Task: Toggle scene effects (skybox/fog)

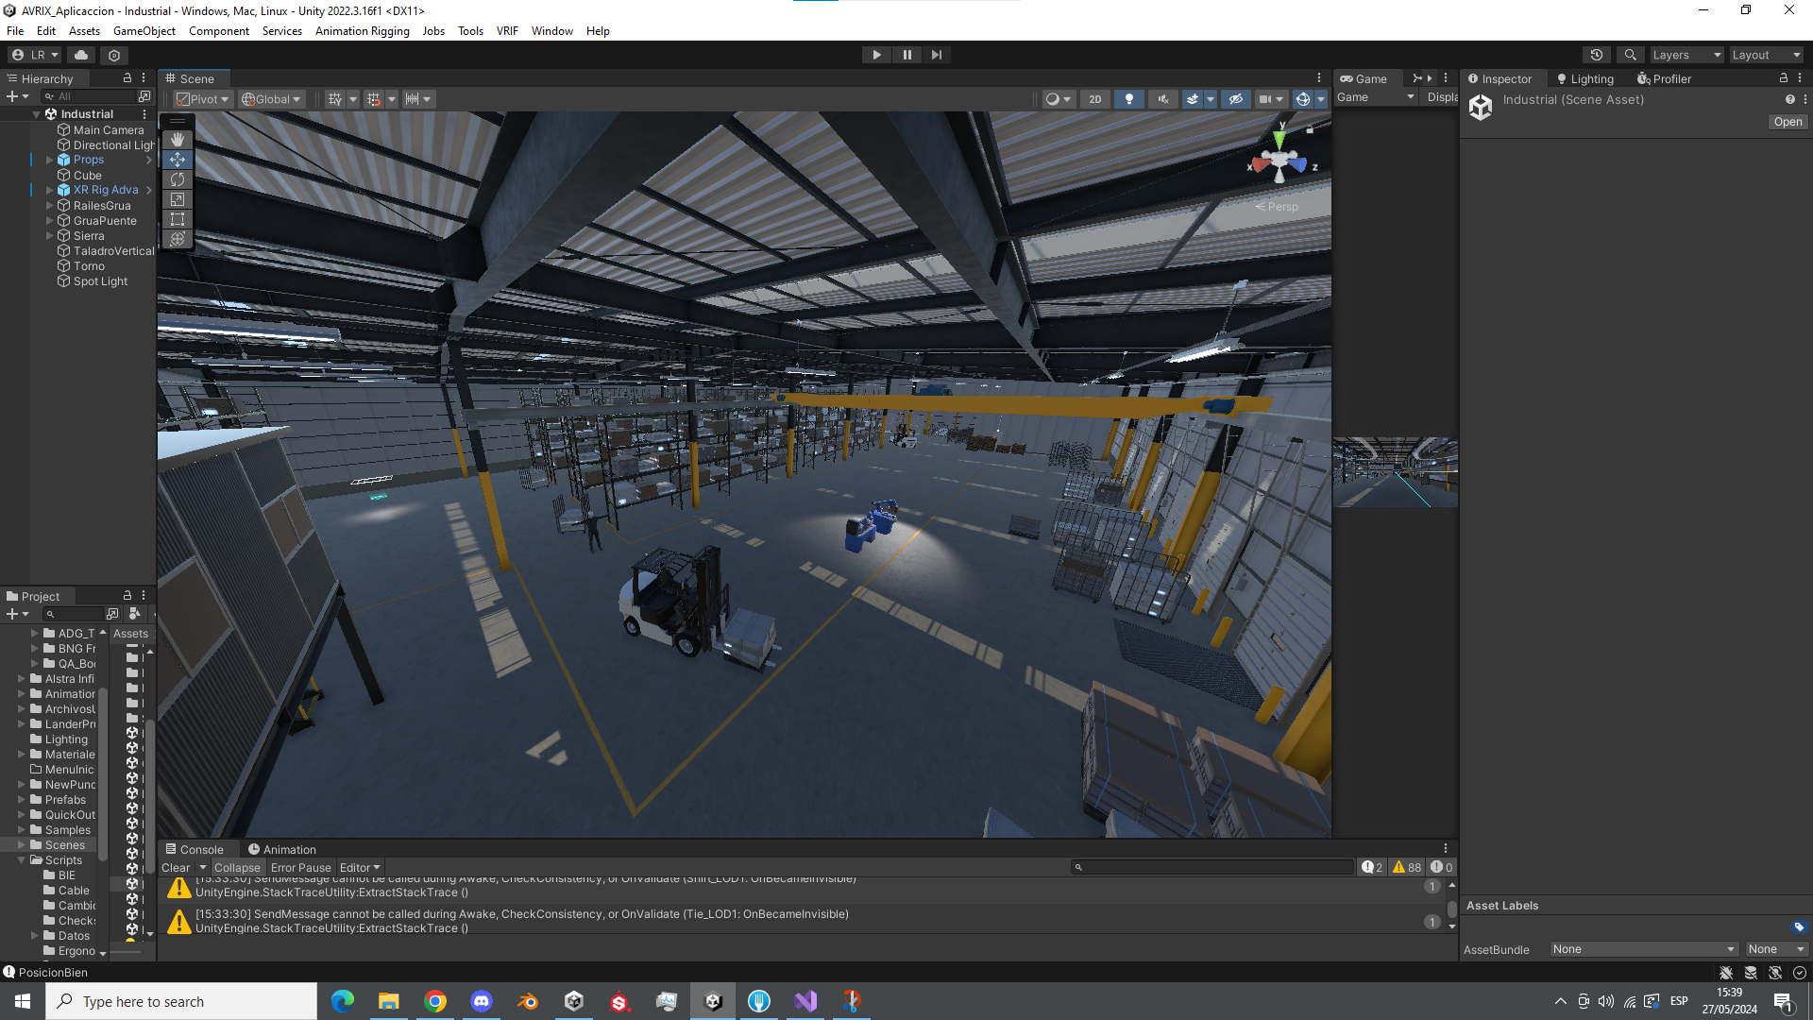Action: [1193, 99]
